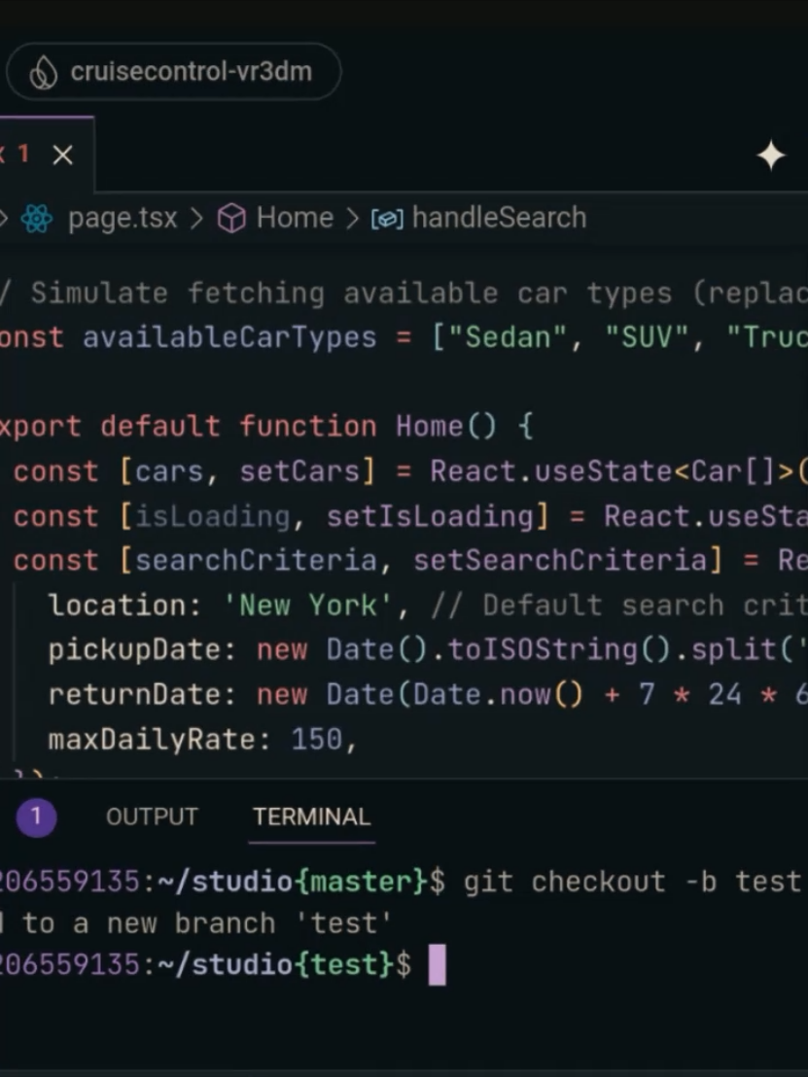808x1077 pixels.
Task: Select page.tsx in the breadcrumb
Action: pyautogui.click(x=123, y=219)
